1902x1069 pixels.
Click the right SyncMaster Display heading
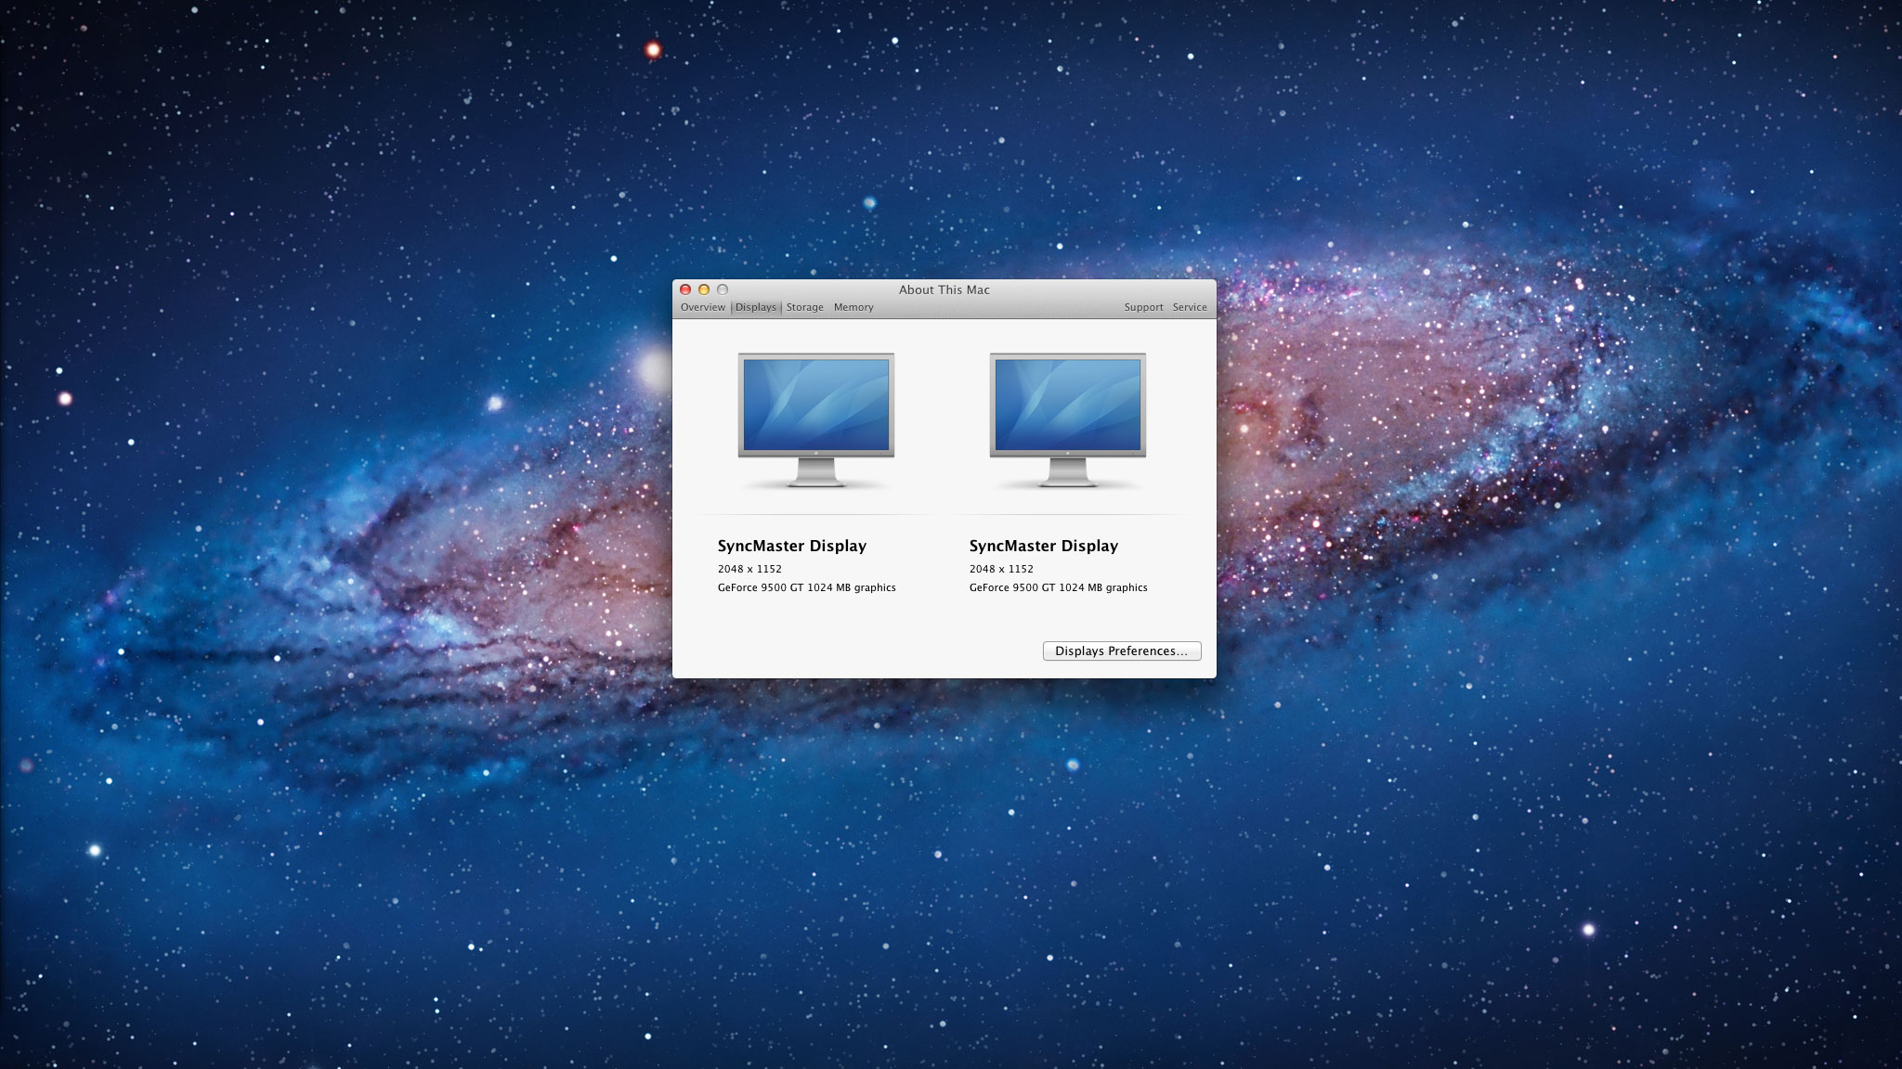tap(1044, 546)
